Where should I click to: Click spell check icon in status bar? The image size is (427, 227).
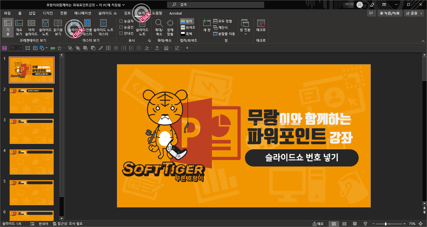[32, 224]
